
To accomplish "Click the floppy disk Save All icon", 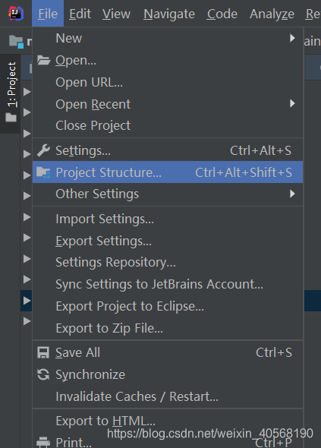I will click(43, 352).
